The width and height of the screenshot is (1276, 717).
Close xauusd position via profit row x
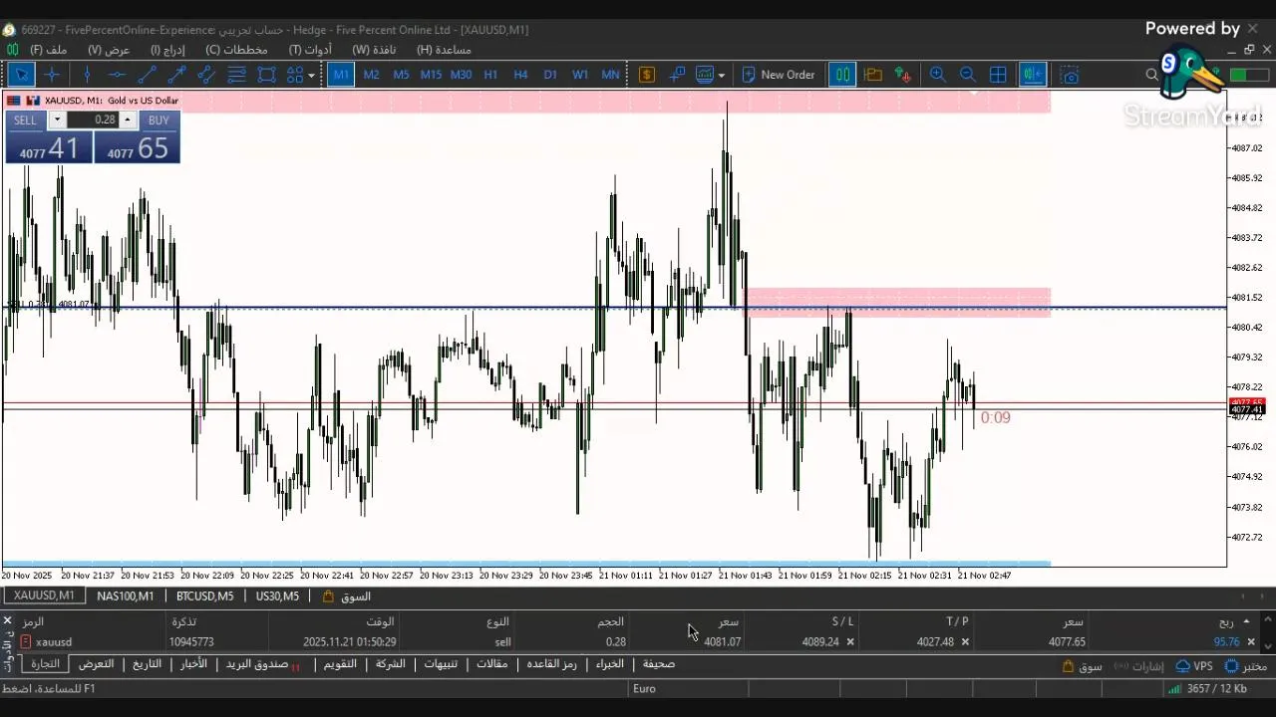point(1251,642)
